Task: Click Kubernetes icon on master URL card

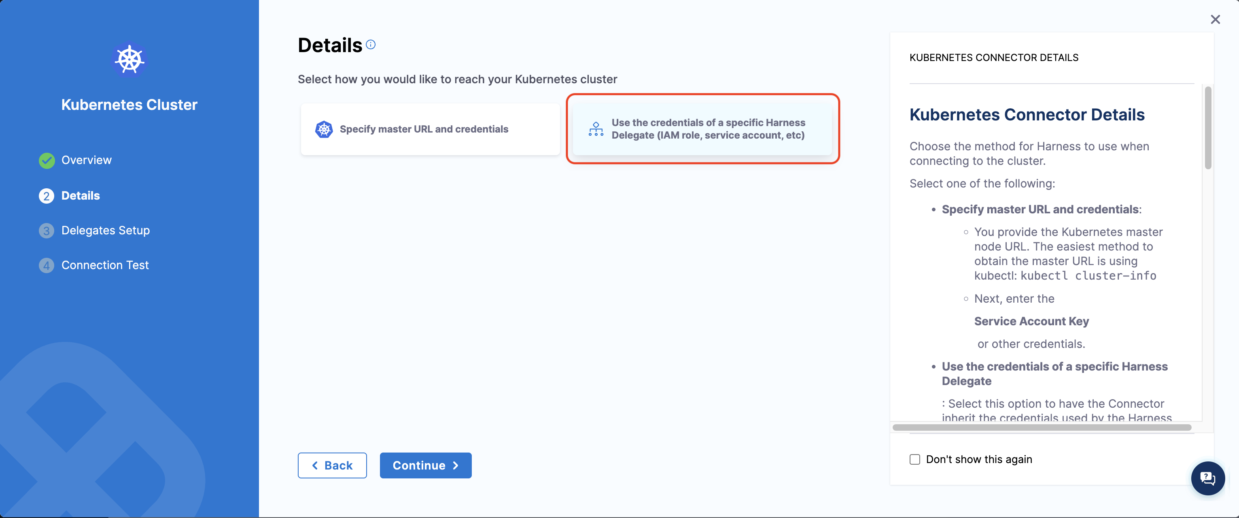Action: pos(324,129)
